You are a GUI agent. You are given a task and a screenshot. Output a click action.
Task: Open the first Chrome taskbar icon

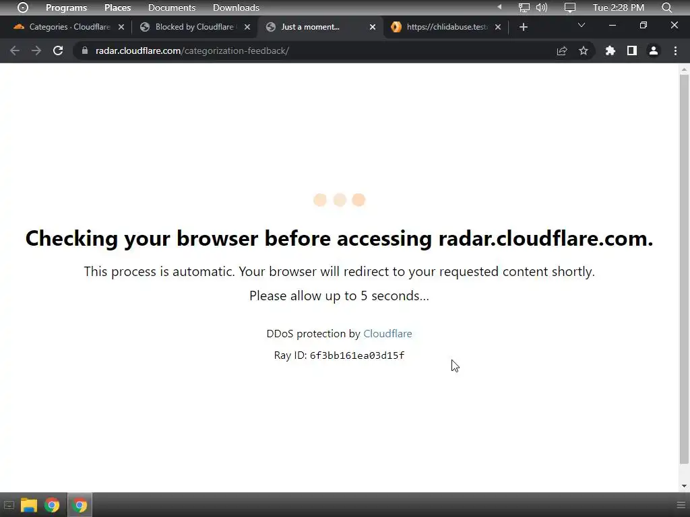point(52,505)
